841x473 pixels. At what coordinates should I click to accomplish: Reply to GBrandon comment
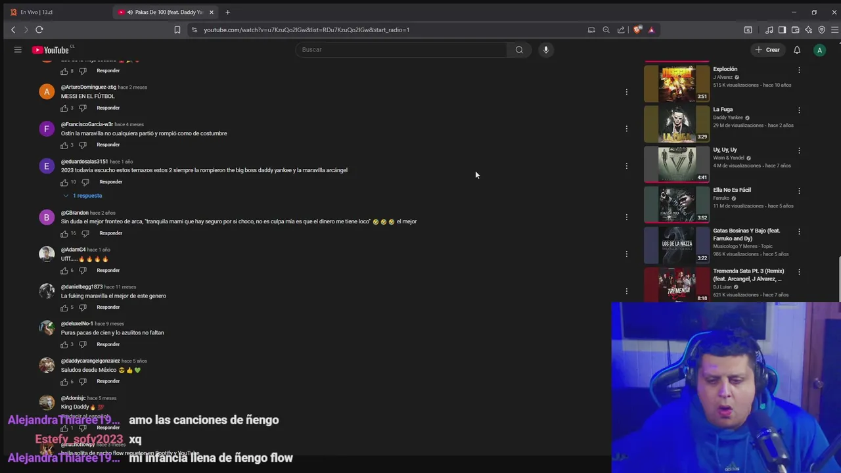[111, 233]
